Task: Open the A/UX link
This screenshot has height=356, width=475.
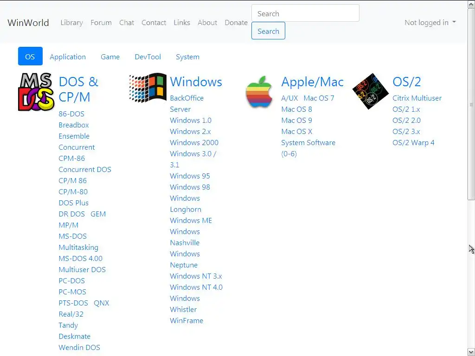Action: [x=289, y=98]
